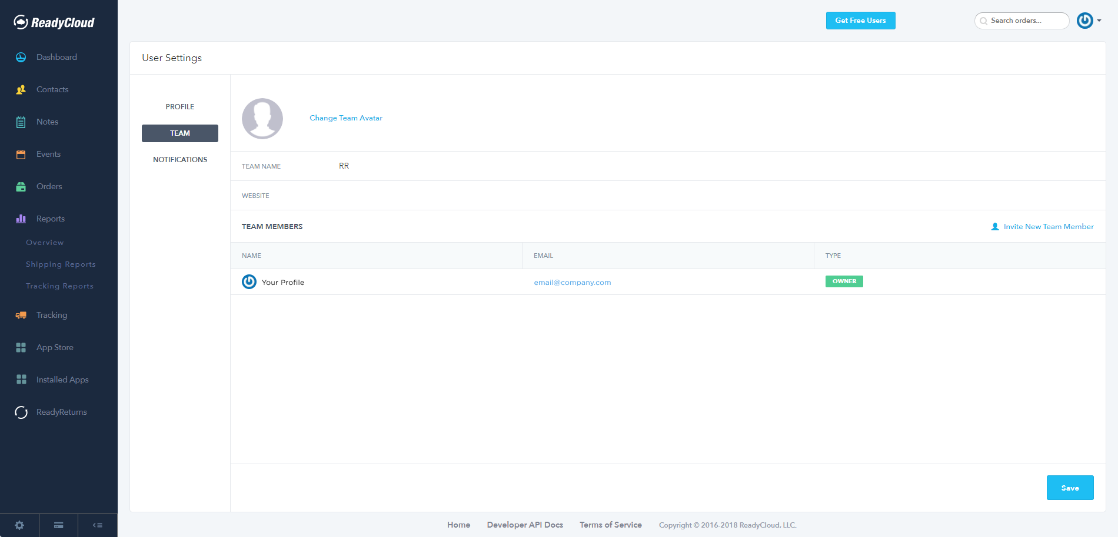The height and width of the screenshot is (537, 1118).
Task: Select the TEAM settings tab
Action: coord(180,133)
